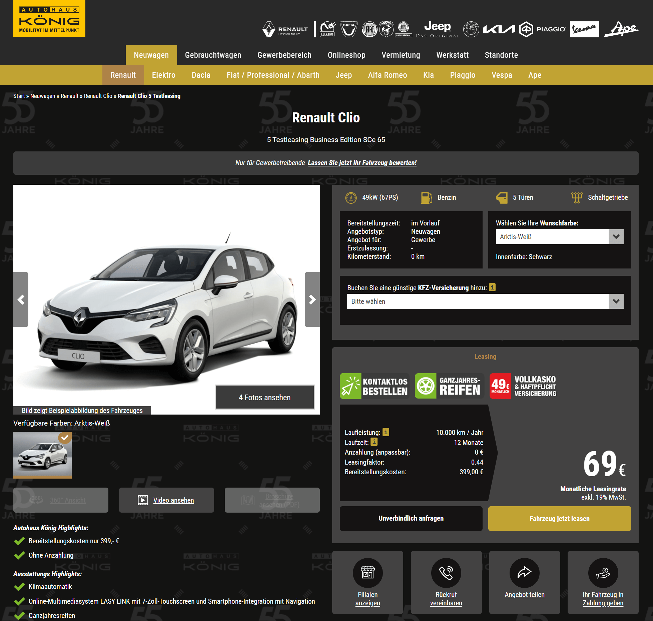Open Laufleistung info icon
Image resolution: width=653 pixels, height=621 pixels.
[386, 432]
